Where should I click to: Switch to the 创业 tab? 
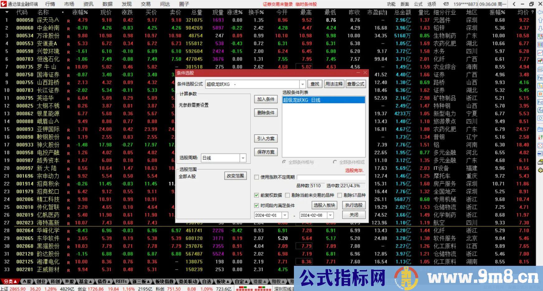pyautogui.click(x=41, y=281)
